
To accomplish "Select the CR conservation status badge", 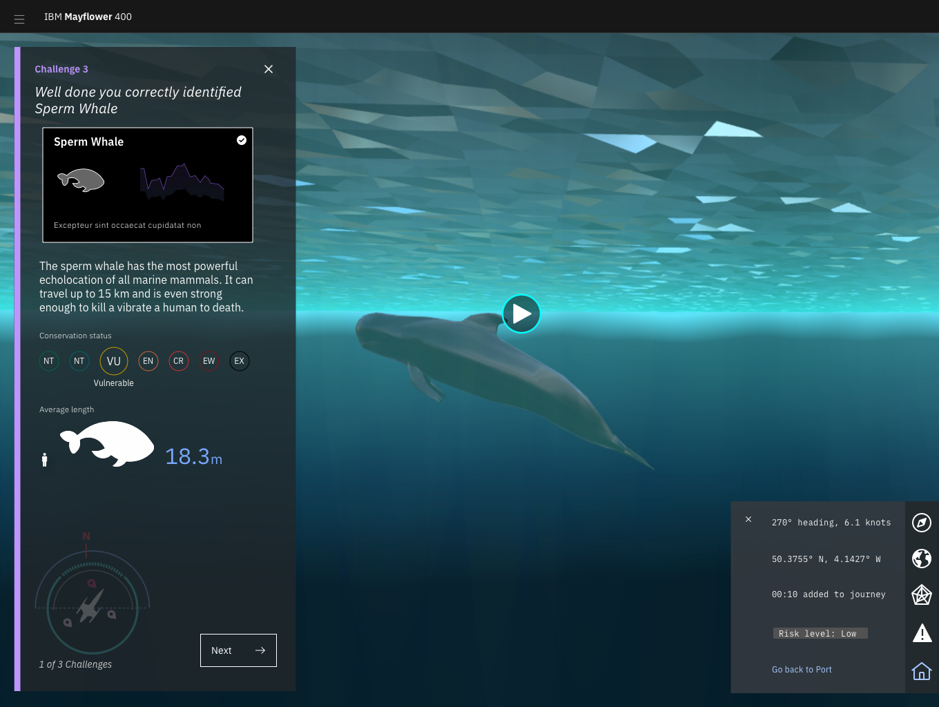I will (x=179, y=361).
